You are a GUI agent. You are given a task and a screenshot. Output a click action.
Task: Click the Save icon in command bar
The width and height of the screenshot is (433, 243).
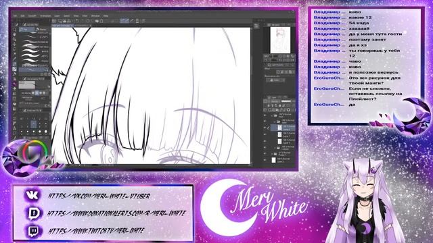69,21
